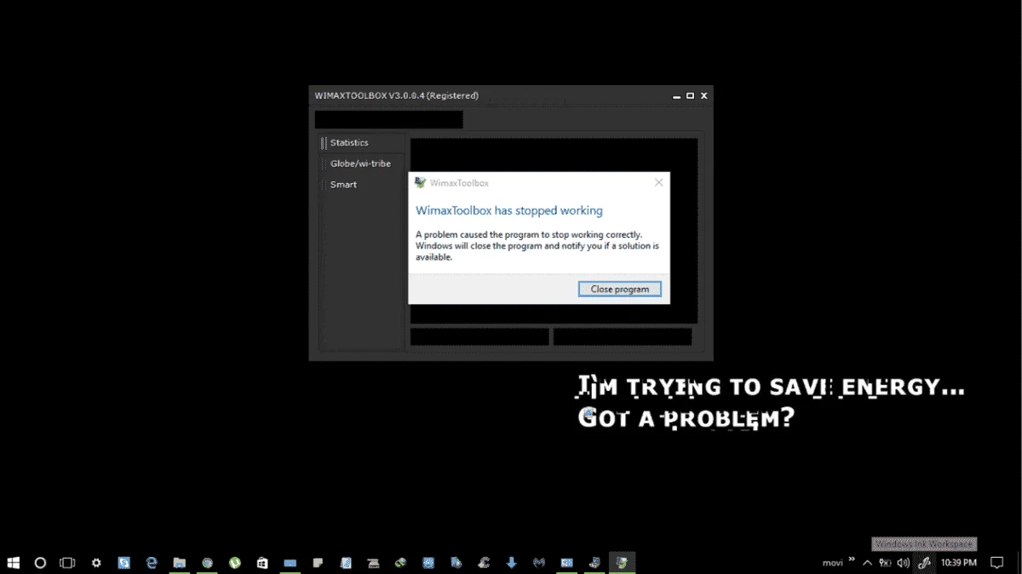
Task: Open uTorrent from the taskbar
Action: 235,563
